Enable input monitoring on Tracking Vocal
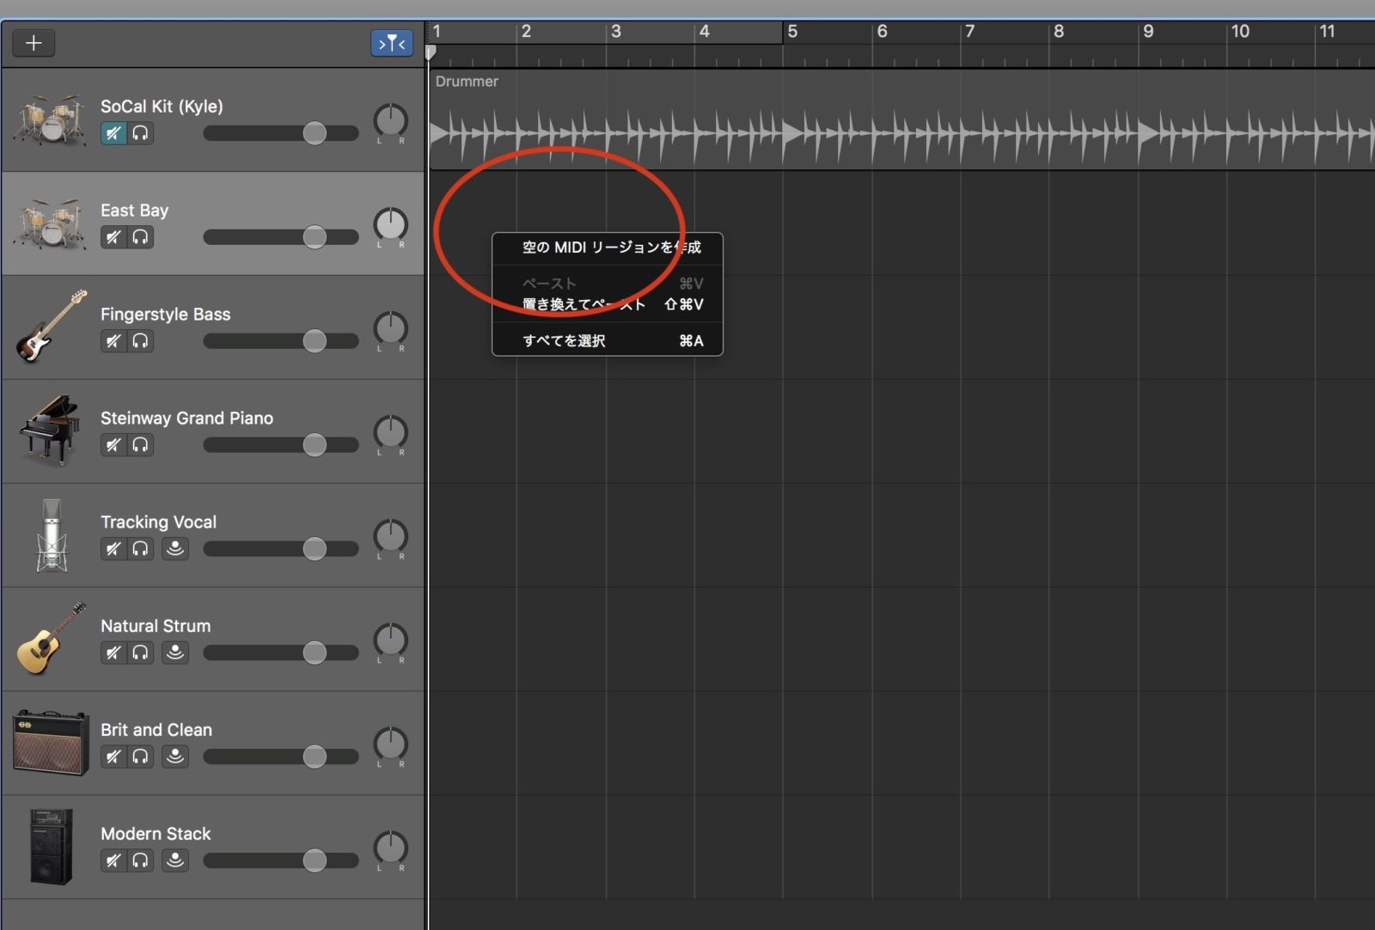This screenshot has width=1375, height=930. (x=174, y=548)
